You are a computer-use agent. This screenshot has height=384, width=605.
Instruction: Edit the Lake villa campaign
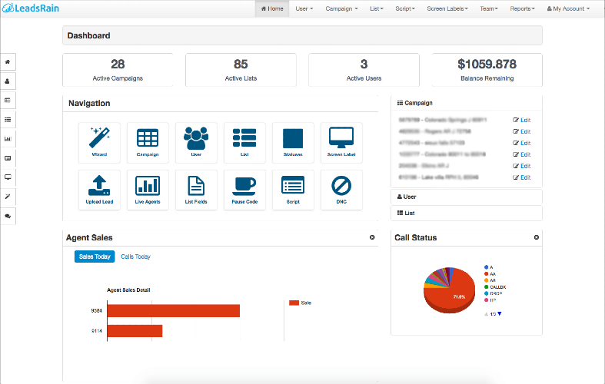coord(522,177)
